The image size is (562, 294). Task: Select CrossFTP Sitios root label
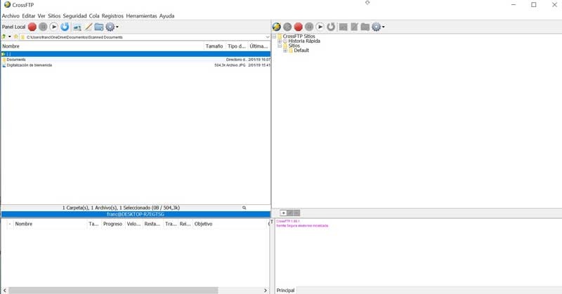pos(299,36)
